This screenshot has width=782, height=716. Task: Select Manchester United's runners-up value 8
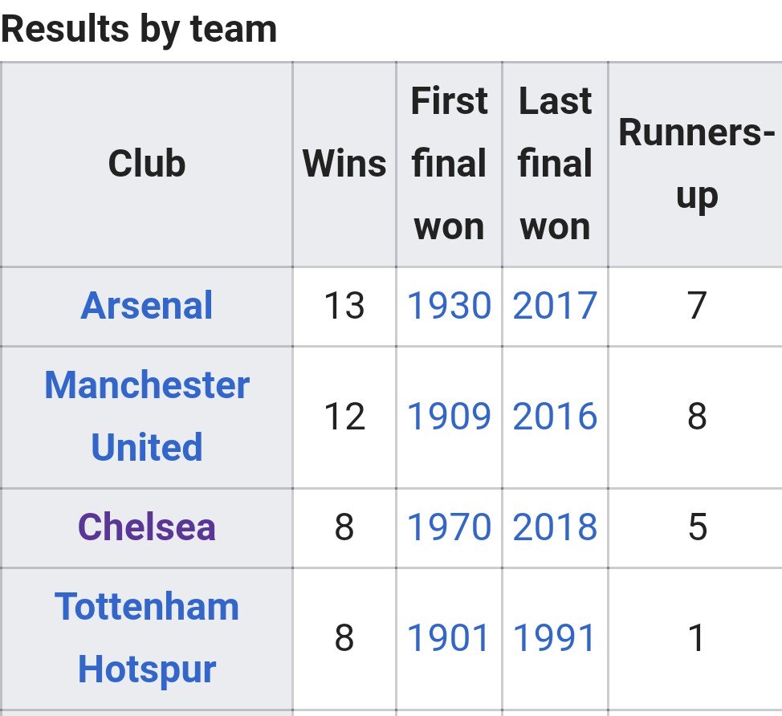697,416
